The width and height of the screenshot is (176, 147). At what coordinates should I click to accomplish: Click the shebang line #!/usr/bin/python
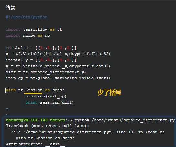tap(26, 17)
